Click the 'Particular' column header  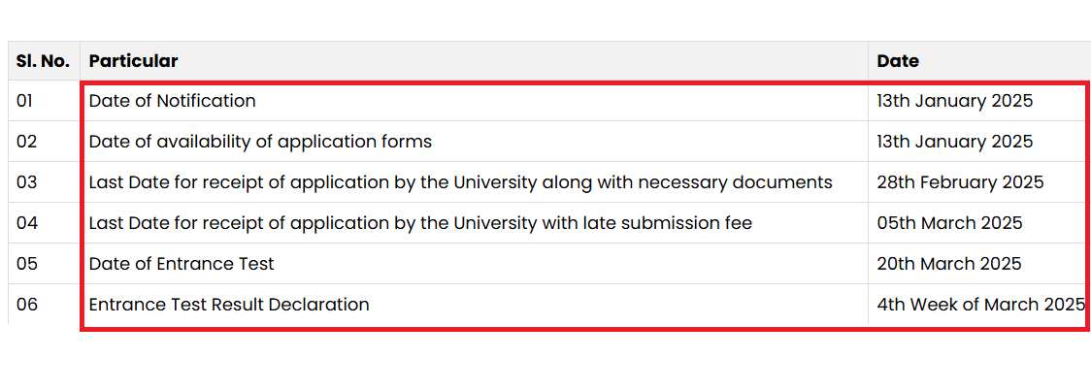[x=474, y=61]
